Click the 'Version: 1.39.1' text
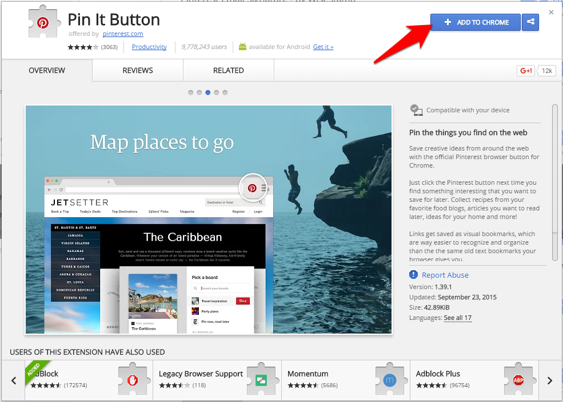Image resolution: width=563 pixels, height=402 pixels. (430, 287)
